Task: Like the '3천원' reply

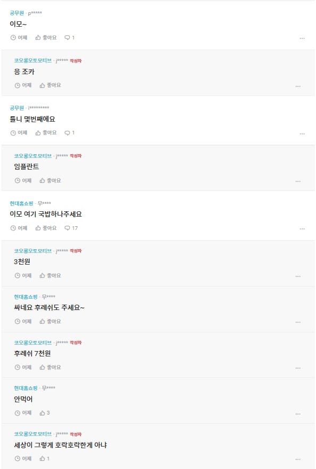Action: point(50,275)
